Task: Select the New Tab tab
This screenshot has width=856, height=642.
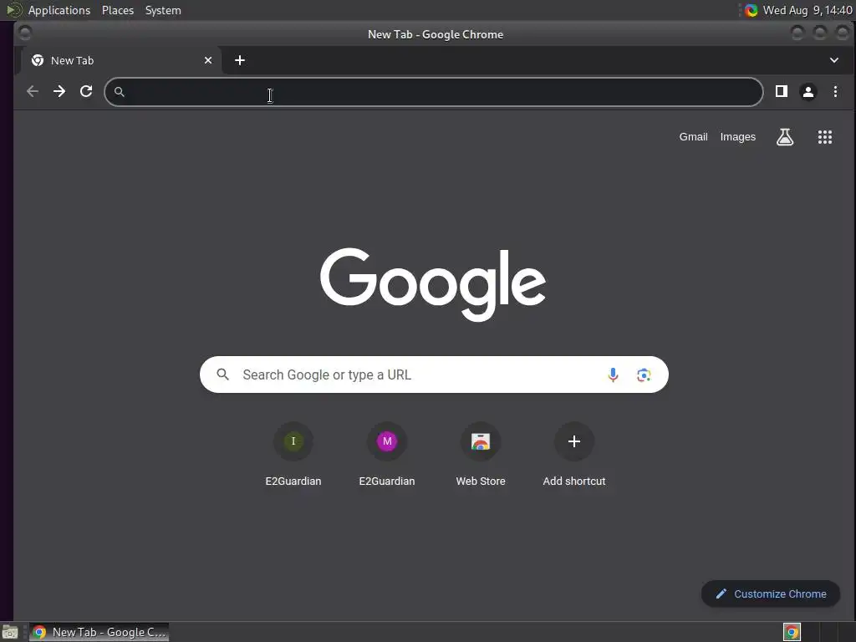Action: tap(121, 60)
